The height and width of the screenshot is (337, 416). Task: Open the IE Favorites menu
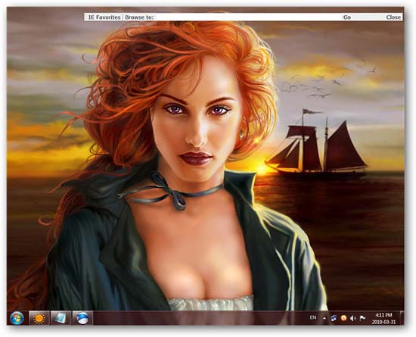click(x=104, y=17)
